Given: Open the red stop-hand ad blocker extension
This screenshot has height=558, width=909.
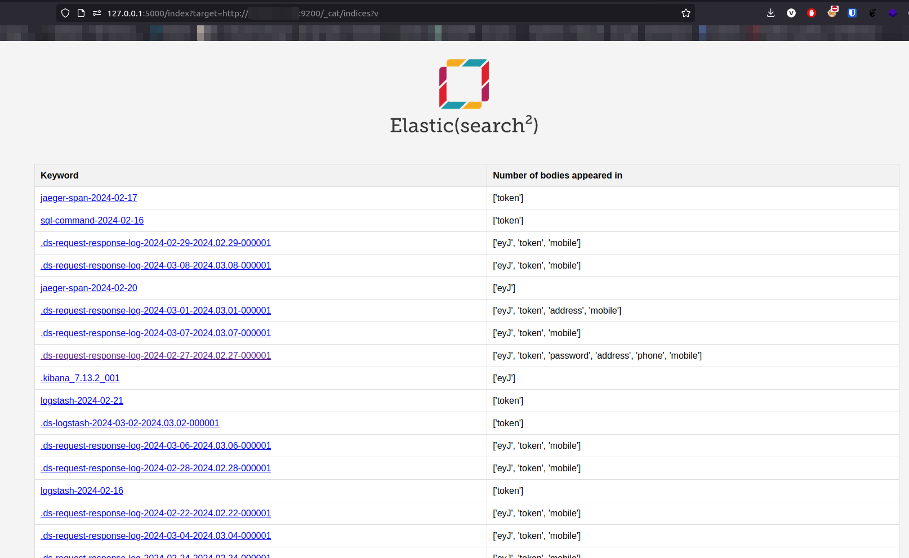Looking at the screenshot, I should coord(812,13).
